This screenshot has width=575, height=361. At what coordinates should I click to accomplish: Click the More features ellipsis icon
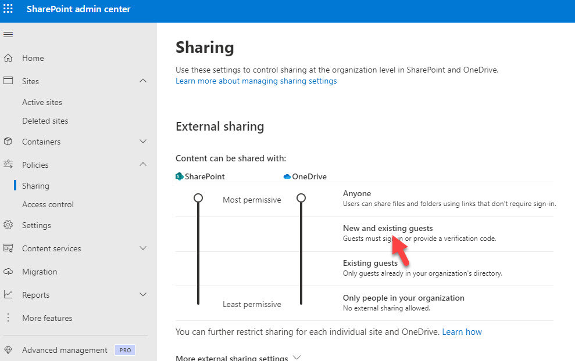(x=8, y=318)
